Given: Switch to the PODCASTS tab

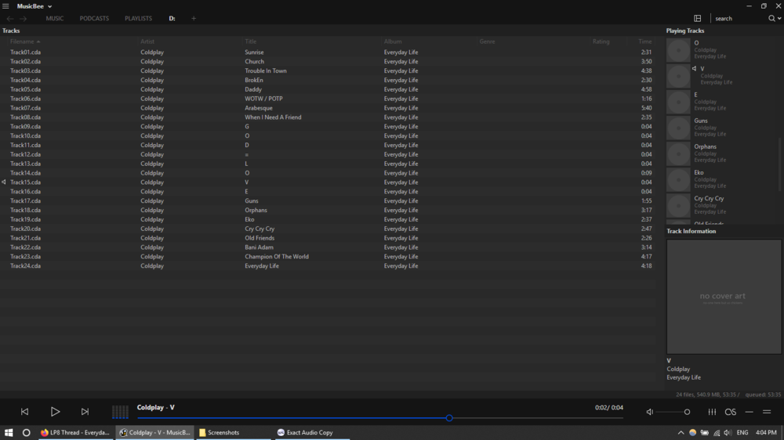Looking at the screenshot, I should [x=94, y=19].
